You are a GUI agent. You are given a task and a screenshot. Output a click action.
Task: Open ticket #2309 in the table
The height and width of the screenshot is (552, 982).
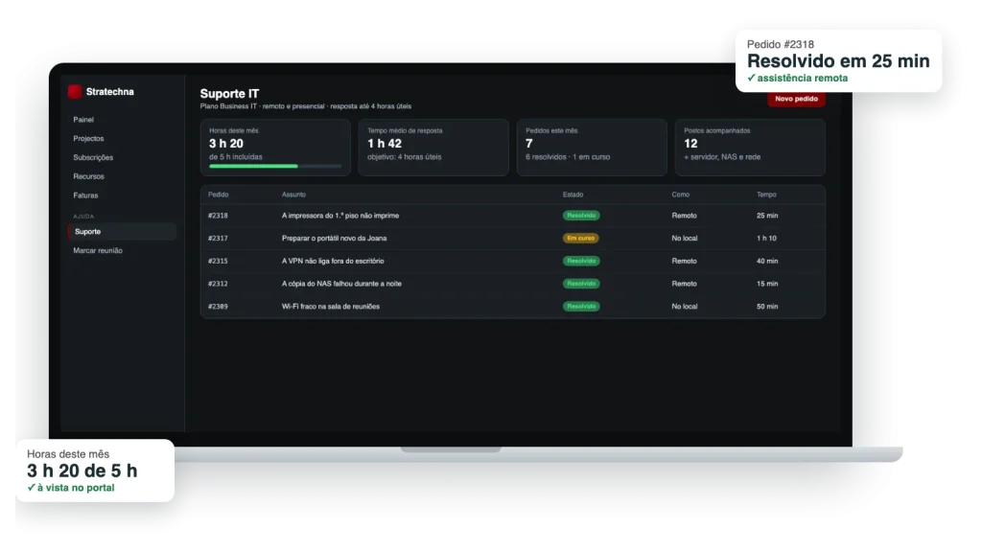pos(218,307)
